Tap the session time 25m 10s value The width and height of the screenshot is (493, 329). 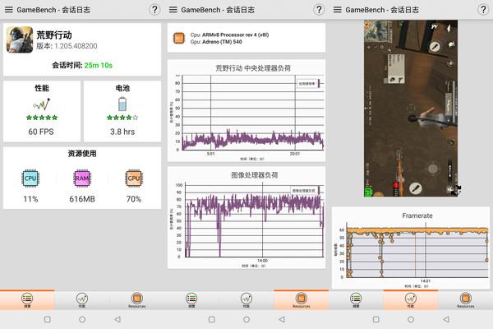[99, 65]
